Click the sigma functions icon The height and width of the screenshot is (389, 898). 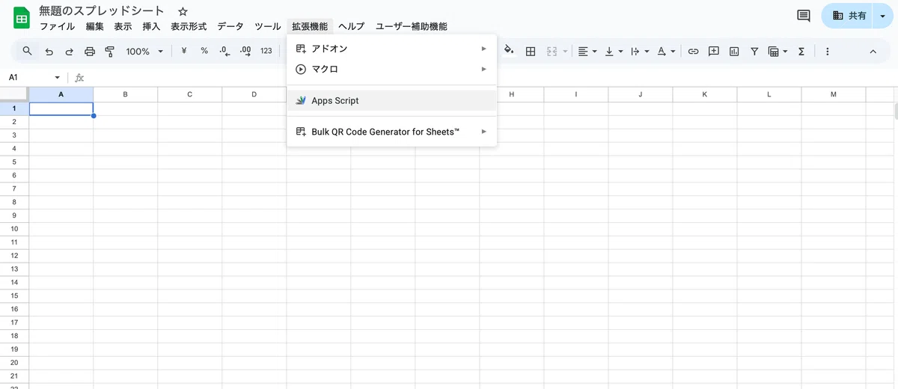[801, 52]
